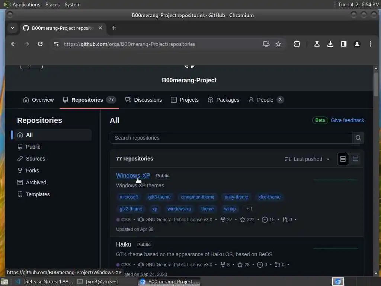Image resolution: width=381 pixels, height=286 pixels.
Task: Click the unity-theme topic tag
Action: (x=236, y=197)
